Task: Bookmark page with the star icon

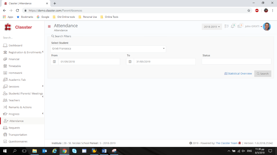Action: point(249,10)
